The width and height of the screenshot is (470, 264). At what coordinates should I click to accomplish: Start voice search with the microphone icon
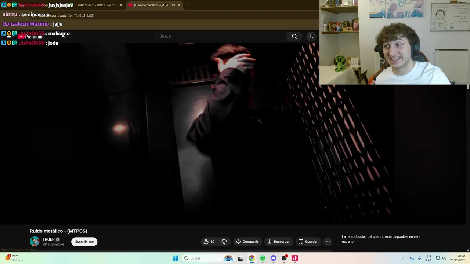(x=311, y=36)
